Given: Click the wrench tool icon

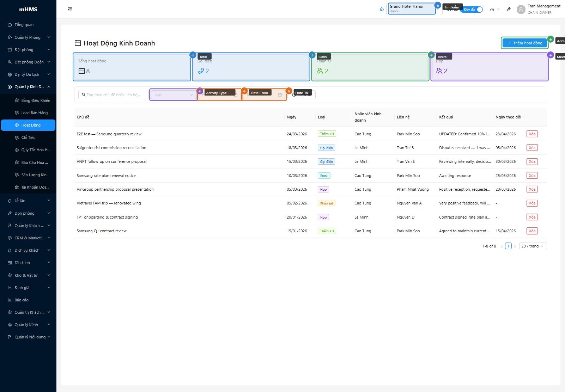Looking at the screenshot, I should click(x=509, y=9).
